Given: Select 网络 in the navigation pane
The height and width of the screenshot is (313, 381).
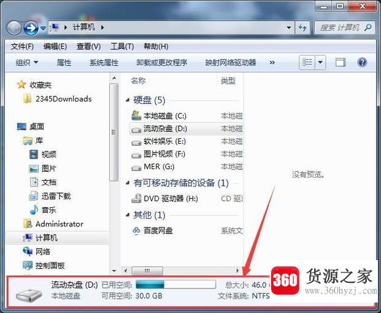Looking at the screenshot, I should [x=36, y=252].
